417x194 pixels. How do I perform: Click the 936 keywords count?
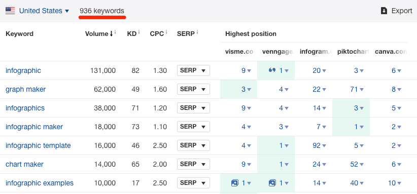(x=102, y=11)
